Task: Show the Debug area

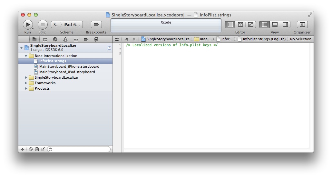Action: (275, 25)
